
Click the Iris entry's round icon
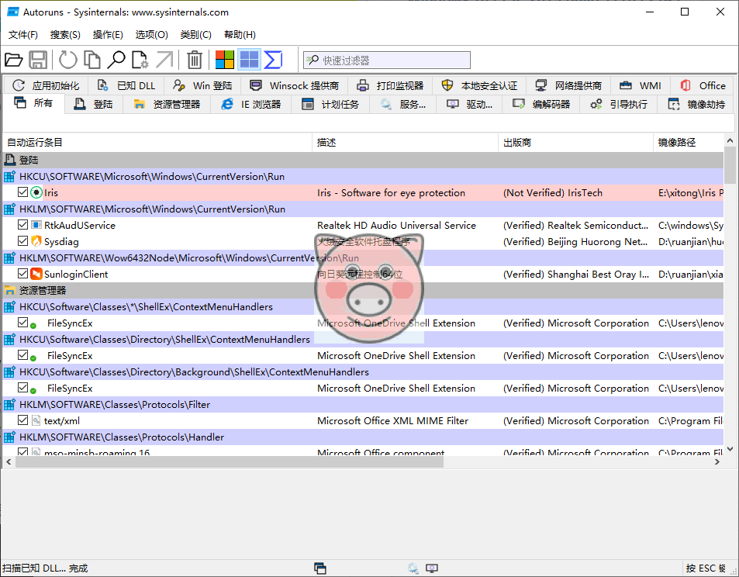tap(36, 192)
